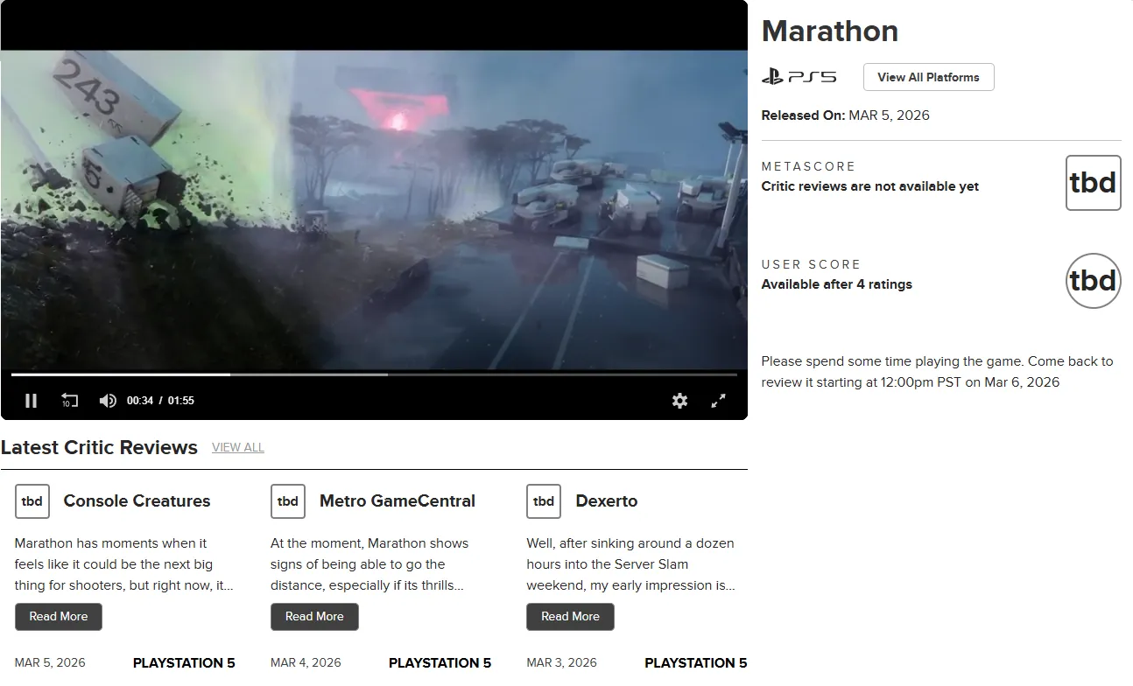Click the video timestamp 00:34 / 01:55
This screenshot has width=1133, height=686.
click(x=160, y=401)
